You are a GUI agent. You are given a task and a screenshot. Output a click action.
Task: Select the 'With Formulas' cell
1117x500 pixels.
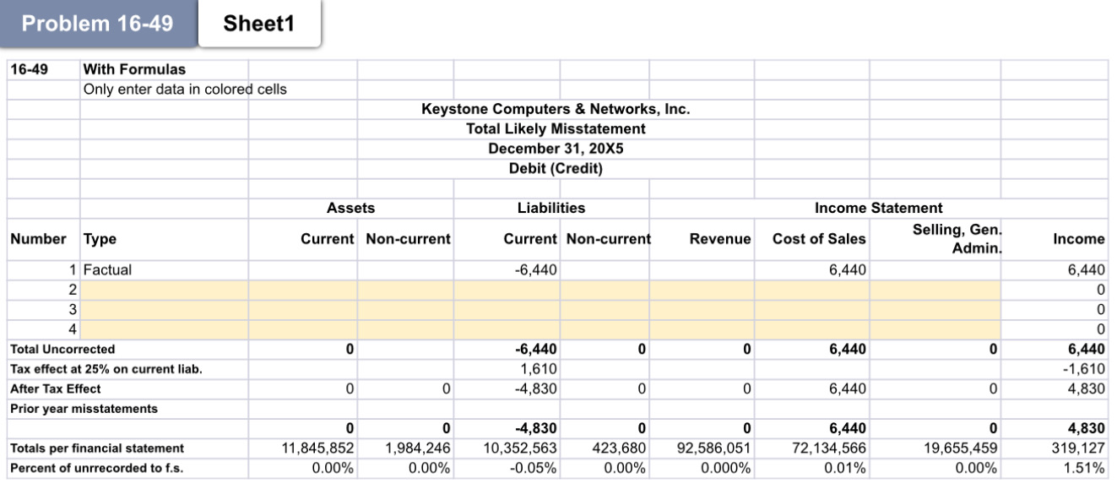pyautogui.click(x=165, y=69)
